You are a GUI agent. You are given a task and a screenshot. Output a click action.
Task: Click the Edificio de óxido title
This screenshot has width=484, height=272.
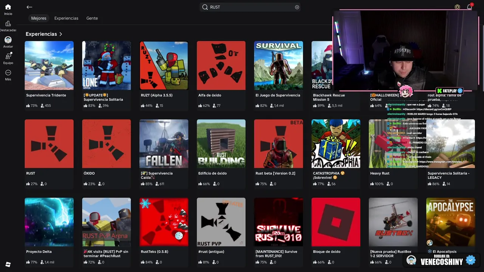[x=213, y=173]
